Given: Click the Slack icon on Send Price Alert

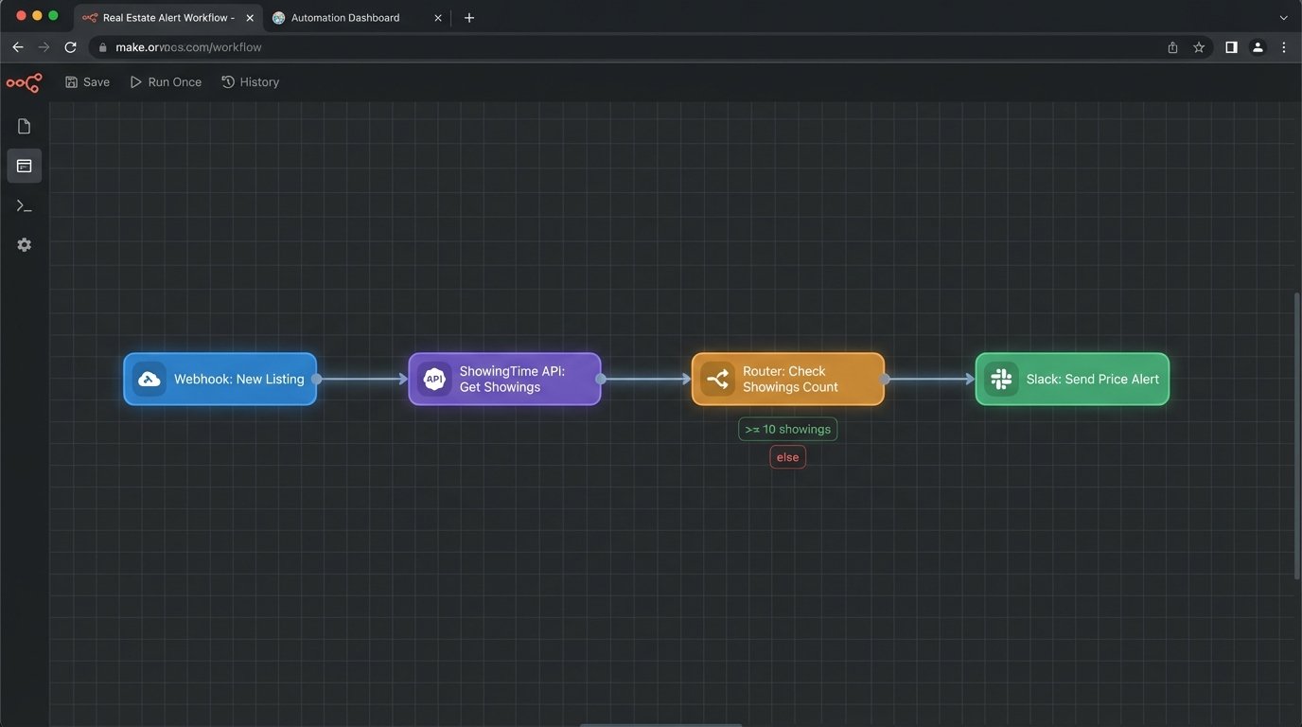Looking at the screenshot, I should coord(1000,379).
